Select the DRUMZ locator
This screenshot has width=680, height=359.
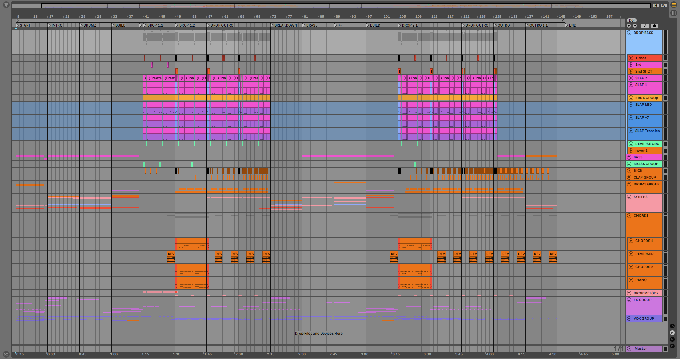tap(88, 25)
